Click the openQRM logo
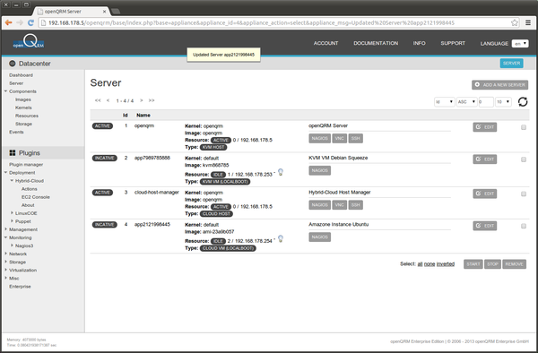This screenshot has height=353, width=538. [x=29, y=41]
